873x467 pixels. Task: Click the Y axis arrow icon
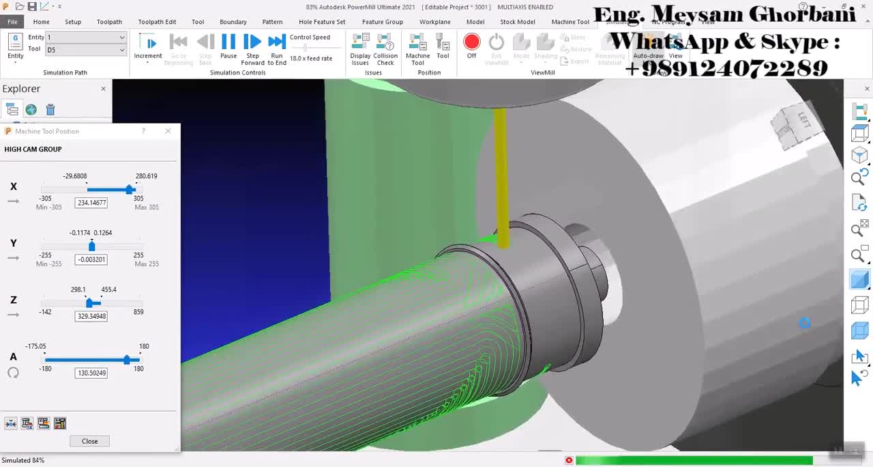13,258
